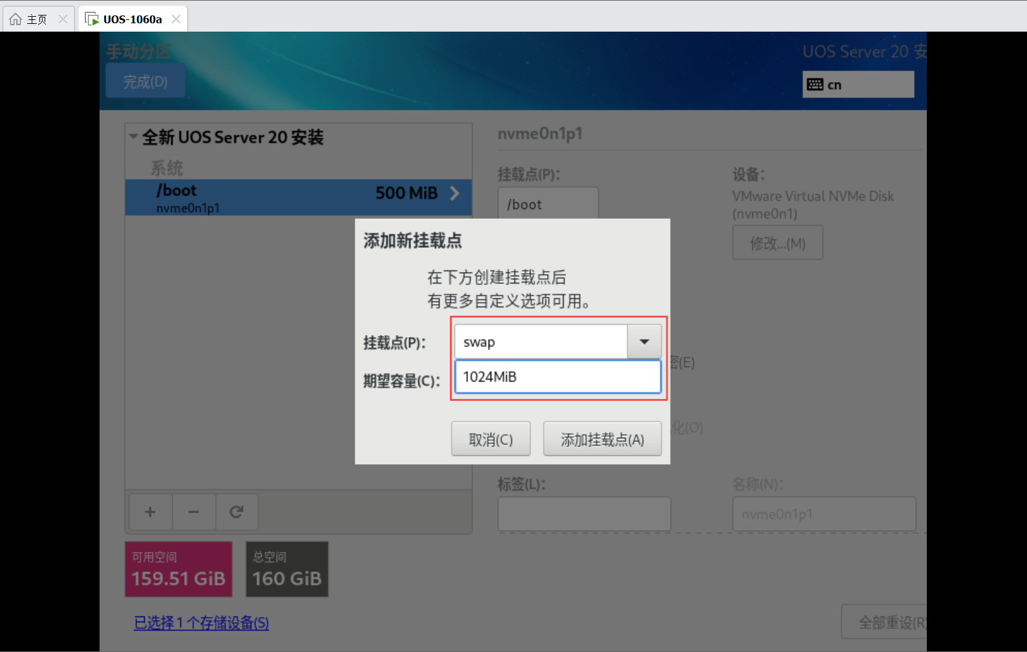Collapse the 全新 UOS Server 20 安装 section

coord(133,136)
